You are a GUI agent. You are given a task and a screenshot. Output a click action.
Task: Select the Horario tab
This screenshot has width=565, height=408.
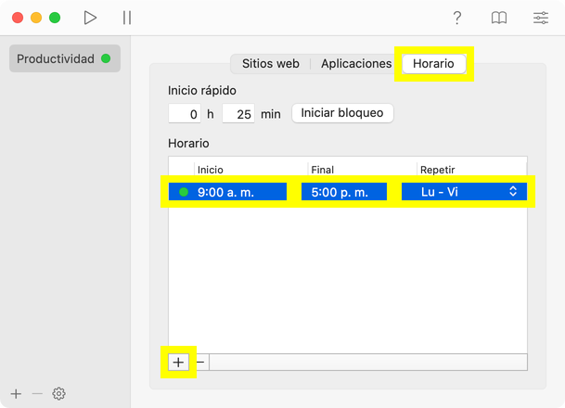pos(433,64)
